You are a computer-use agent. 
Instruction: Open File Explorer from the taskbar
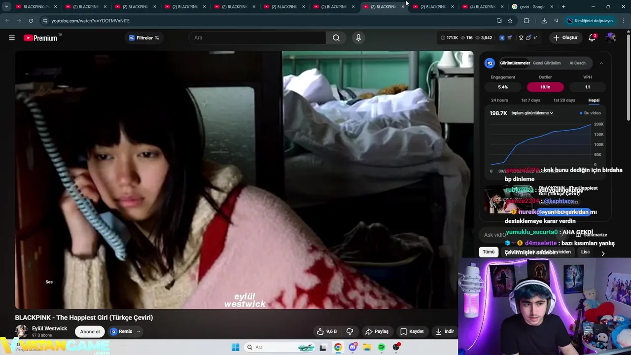367,347
